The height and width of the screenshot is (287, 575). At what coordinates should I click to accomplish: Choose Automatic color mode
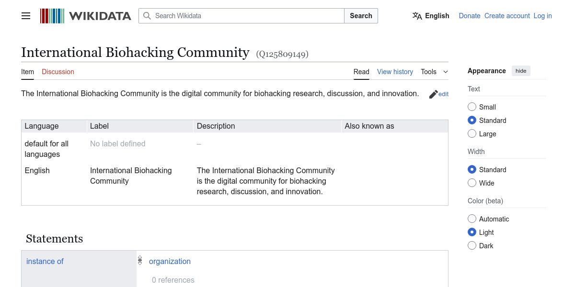[472, 219]
